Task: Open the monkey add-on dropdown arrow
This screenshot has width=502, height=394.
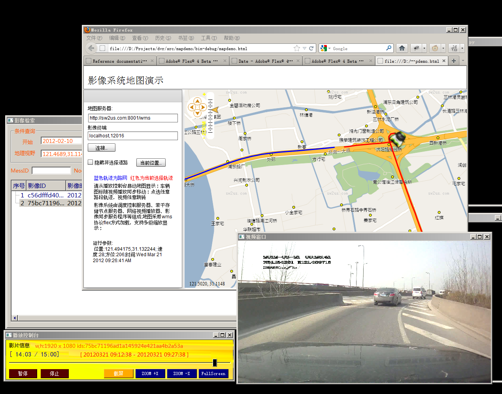Action: point(443,48)
